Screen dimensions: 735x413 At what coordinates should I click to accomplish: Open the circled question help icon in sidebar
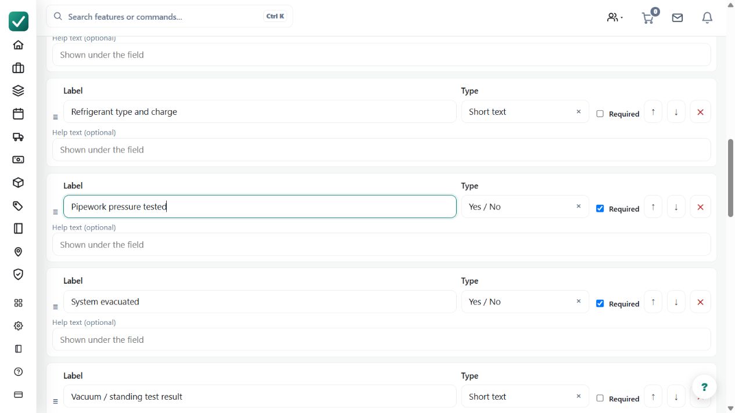coord(18,372)
